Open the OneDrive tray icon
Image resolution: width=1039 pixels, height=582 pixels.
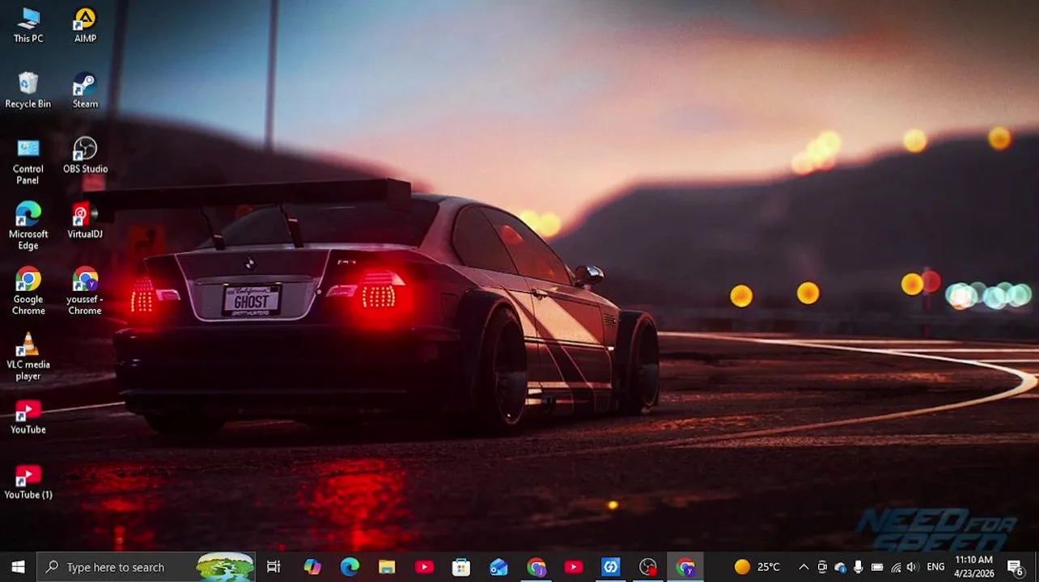tap(840, 567)
